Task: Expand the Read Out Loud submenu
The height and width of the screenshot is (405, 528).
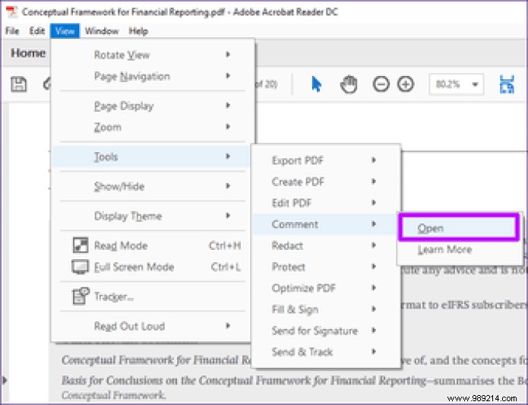Action: 150,326
